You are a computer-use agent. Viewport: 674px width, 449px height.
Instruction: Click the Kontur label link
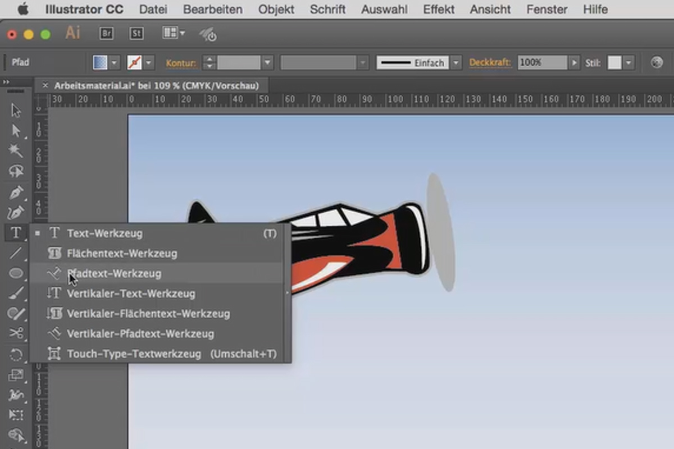[x=181, y=63]
